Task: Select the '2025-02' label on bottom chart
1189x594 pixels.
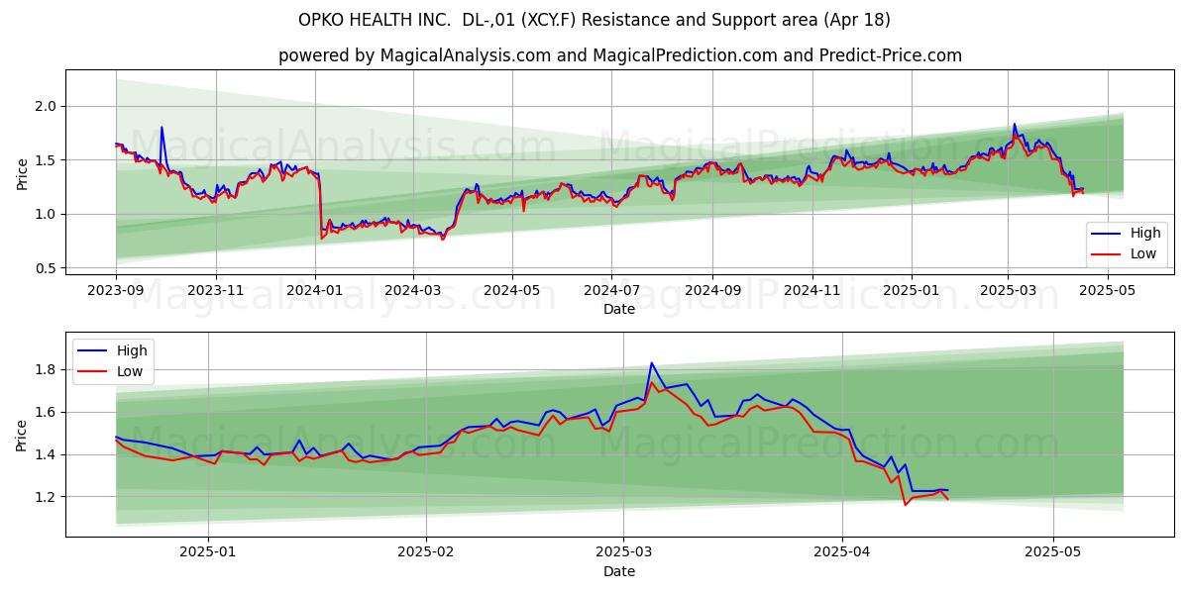Action: point(427,553)
